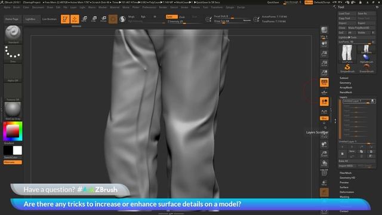Select the Scale transform icon
The image size is (382, 215).
click(94, 19)
